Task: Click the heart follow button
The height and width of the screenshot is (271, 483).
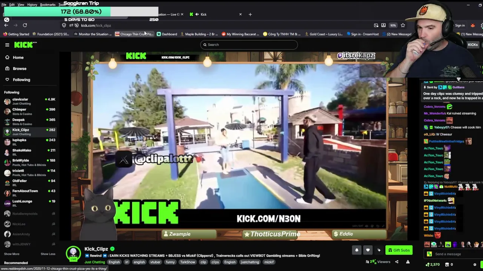Action: 368,250
